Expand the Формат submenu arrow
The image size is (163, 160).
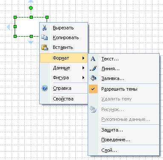point(83,58)
